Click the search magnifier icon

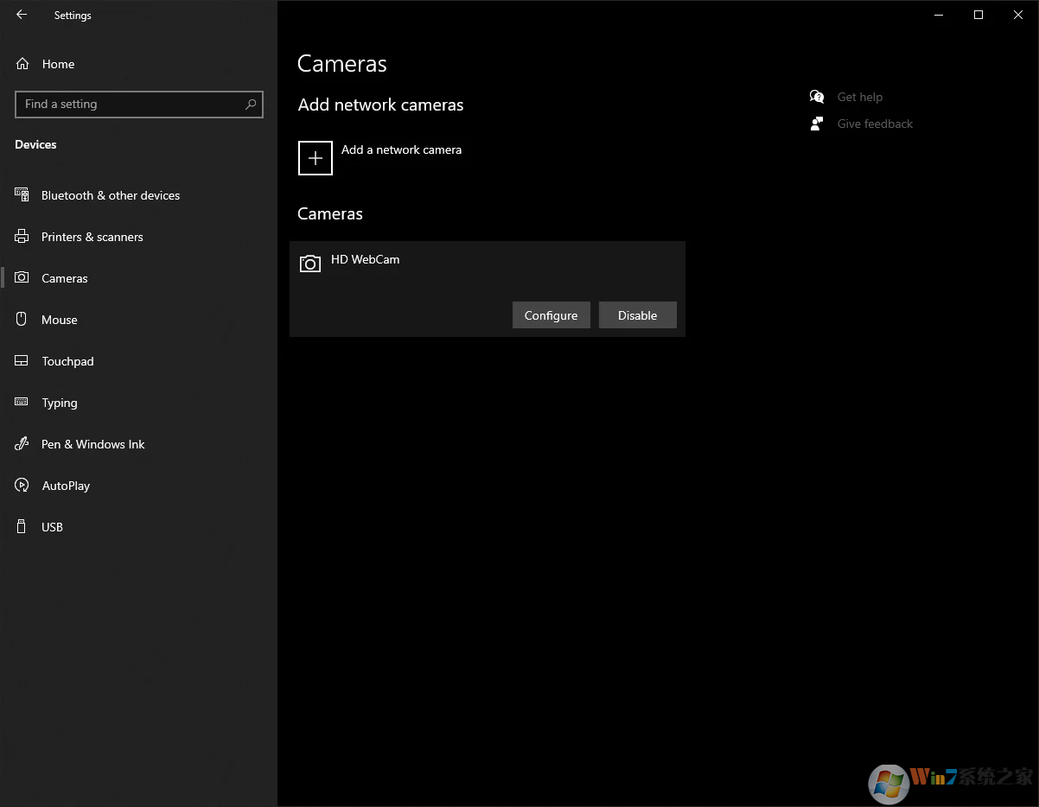[251, 105]
